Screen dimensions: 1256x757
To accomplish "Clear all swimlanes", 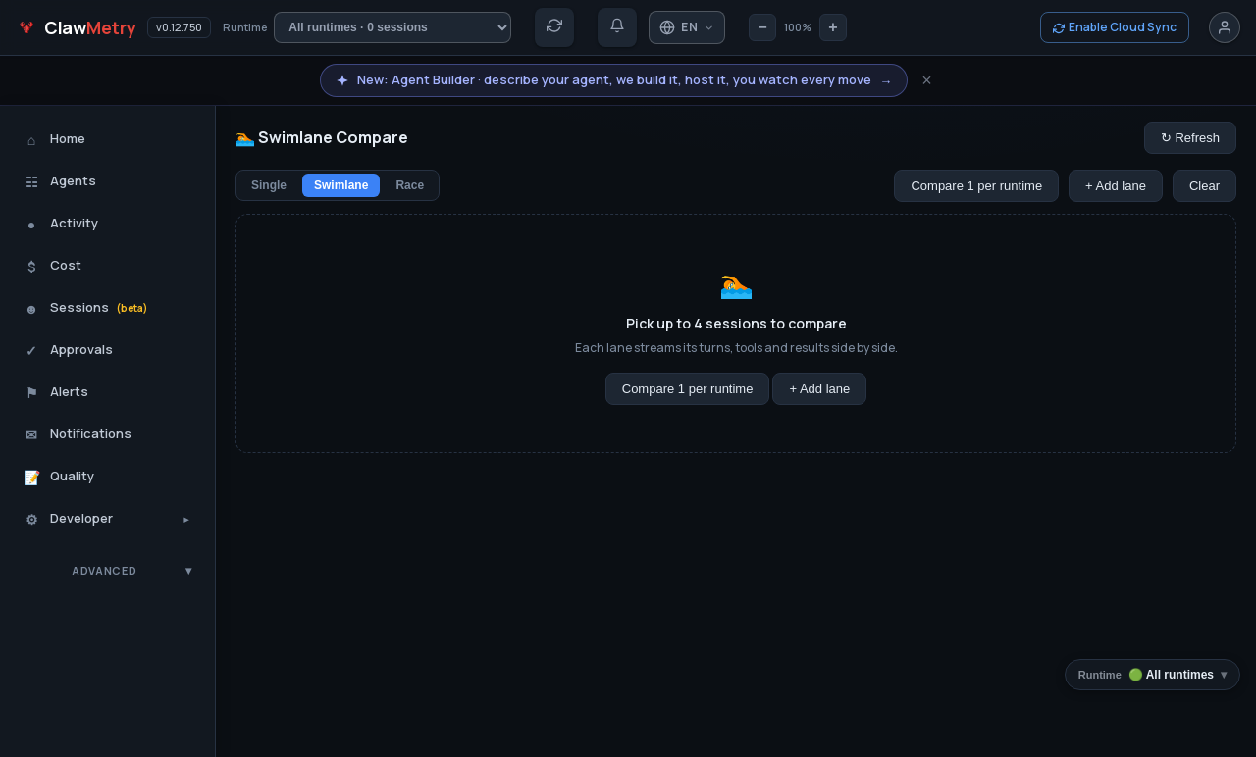I will click(x=1204, y=186).
